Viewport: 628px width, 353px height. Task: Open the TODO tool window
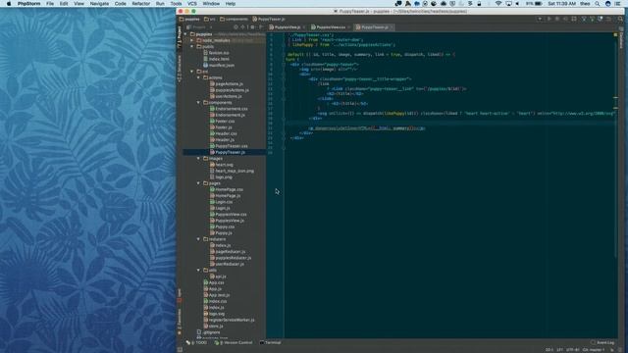point(196,343)
